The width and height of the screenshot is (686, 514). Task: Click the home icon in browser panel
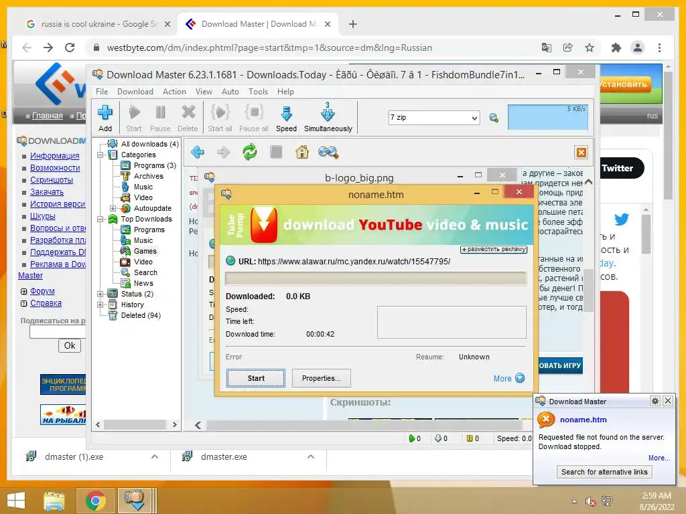click(x=302, y=152)
